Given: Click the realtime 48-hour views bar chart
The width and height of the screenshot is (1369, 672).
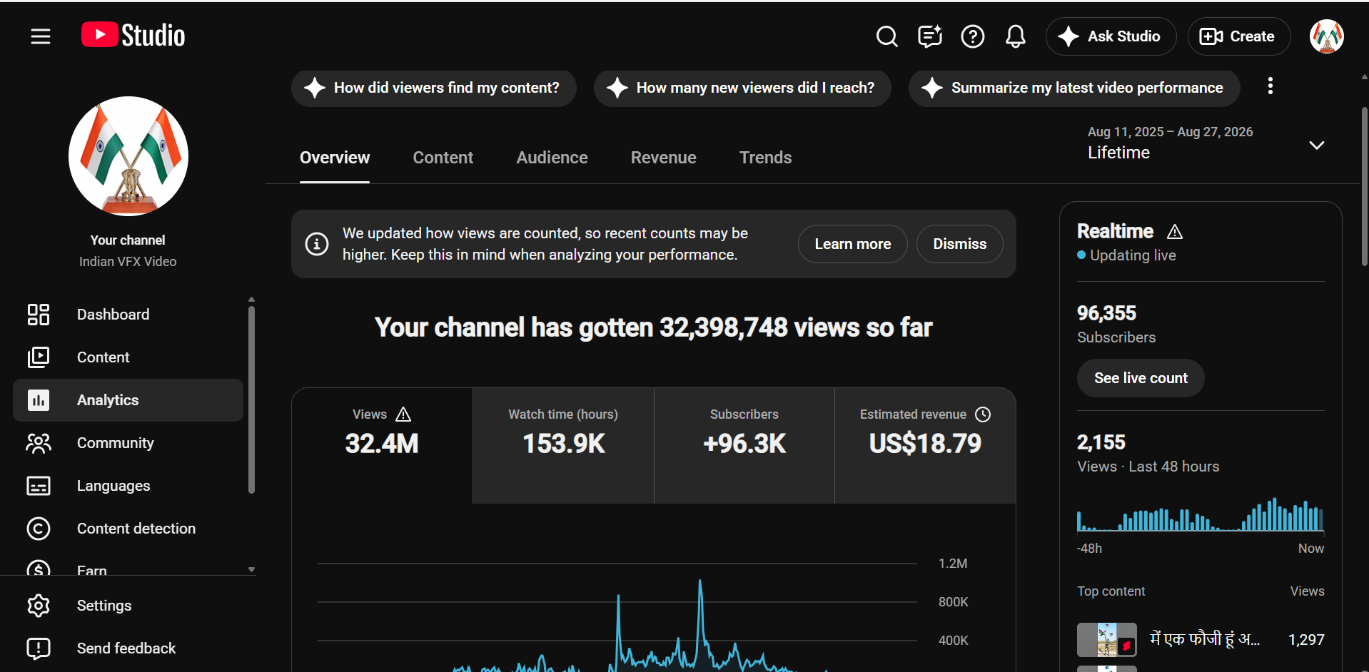Looking at the screenshot, I should tap(1201, 514).
